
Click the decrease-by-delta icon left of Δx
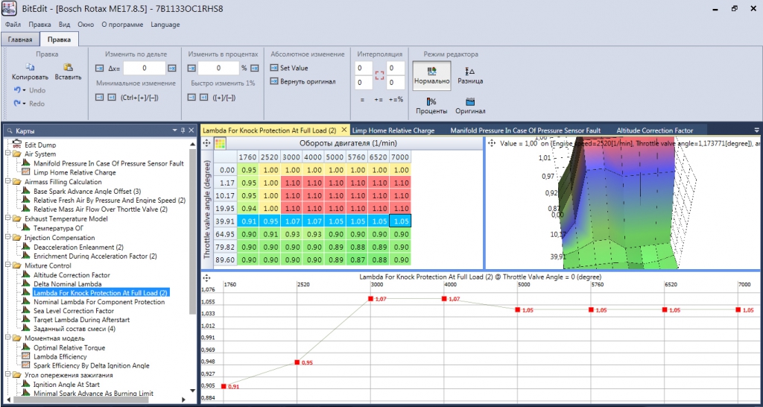(x=100, y=69)
